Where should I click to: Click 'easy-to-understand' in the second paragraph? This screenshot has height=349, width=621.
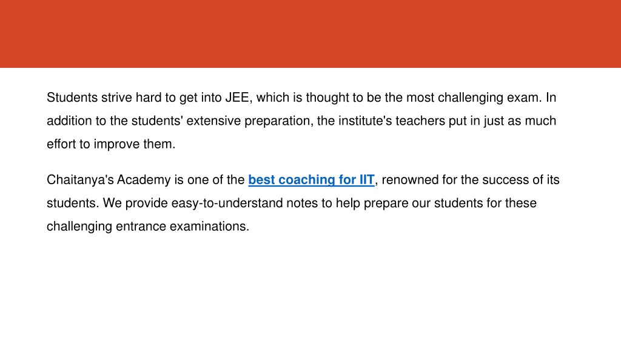click(x=227, y=203)
